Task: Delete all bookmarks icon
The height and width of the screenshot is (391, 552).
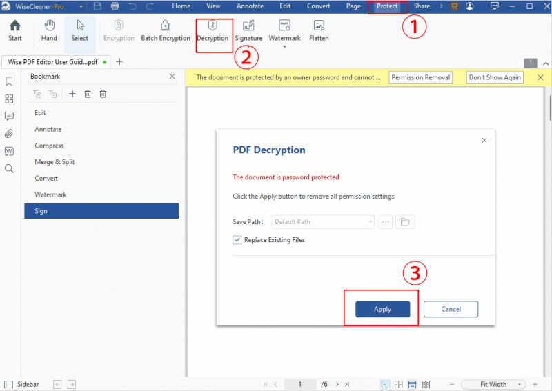Action: click(103, 94)
